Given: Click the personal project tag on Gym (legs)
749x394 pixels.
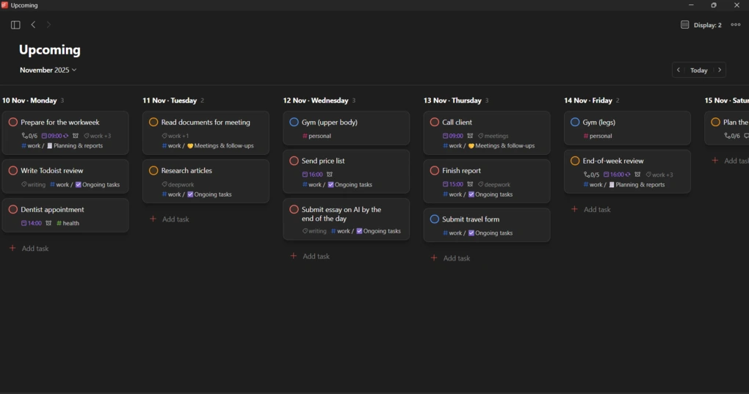Looking at the screenshot, I should click(x=600, y=136).
